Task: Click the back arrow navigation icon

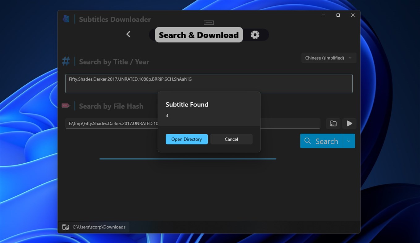Action: [x=128, y=34]
